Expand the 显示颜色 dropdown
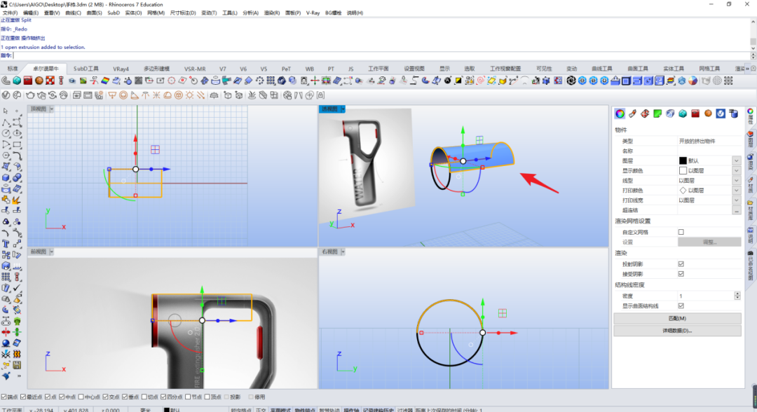This screenshot has height=412, width=757. point(736,171)
